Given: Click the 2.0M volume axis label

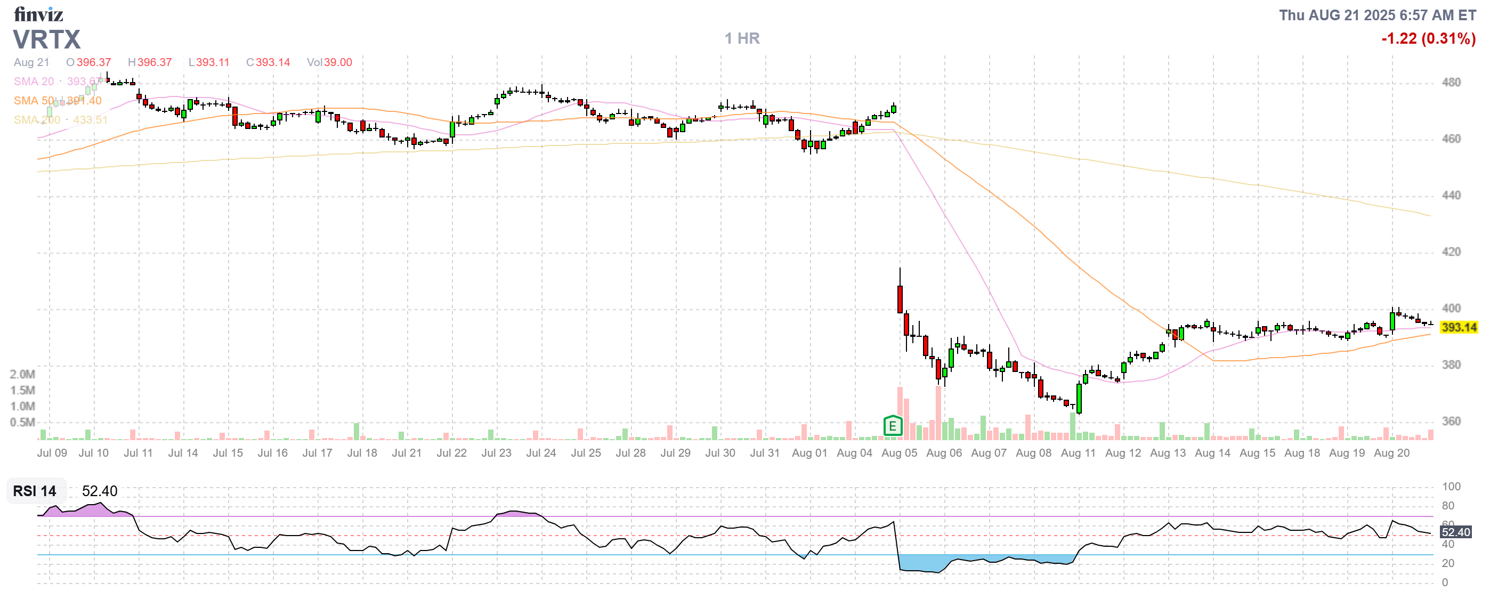Looking at the screenshot, I should coord(22,374).
